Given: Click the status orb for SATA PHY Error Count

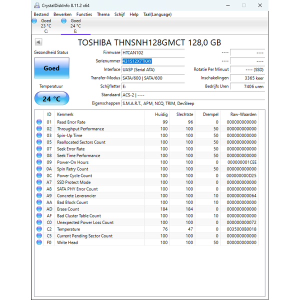Looking at the screenshot, I should coord(39,189).
